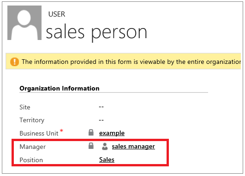245x176 pixels.
Task: Click the orange warning exclamation icon
Action: [14, 62]
